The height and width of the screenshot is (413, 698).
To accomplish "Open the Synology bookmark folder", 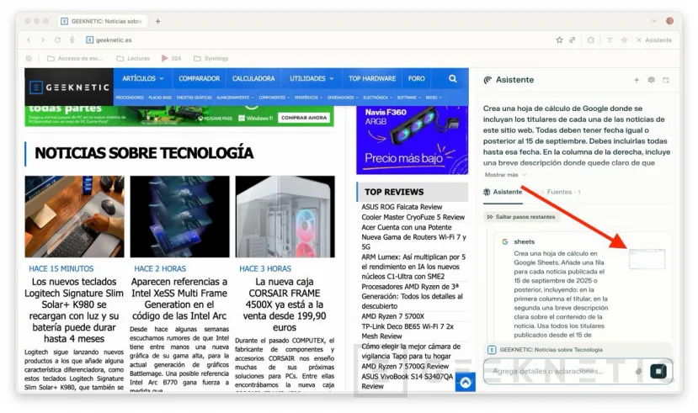I will click(211, 58).
